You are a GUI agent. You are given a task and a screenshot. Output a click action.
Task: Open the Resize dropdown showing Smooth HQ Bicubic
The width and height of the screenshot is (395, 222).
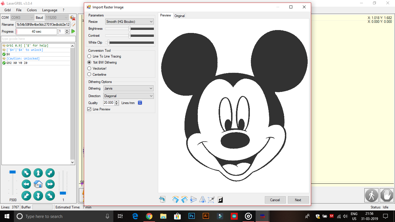pyautogui.click(x=129, y=21)
